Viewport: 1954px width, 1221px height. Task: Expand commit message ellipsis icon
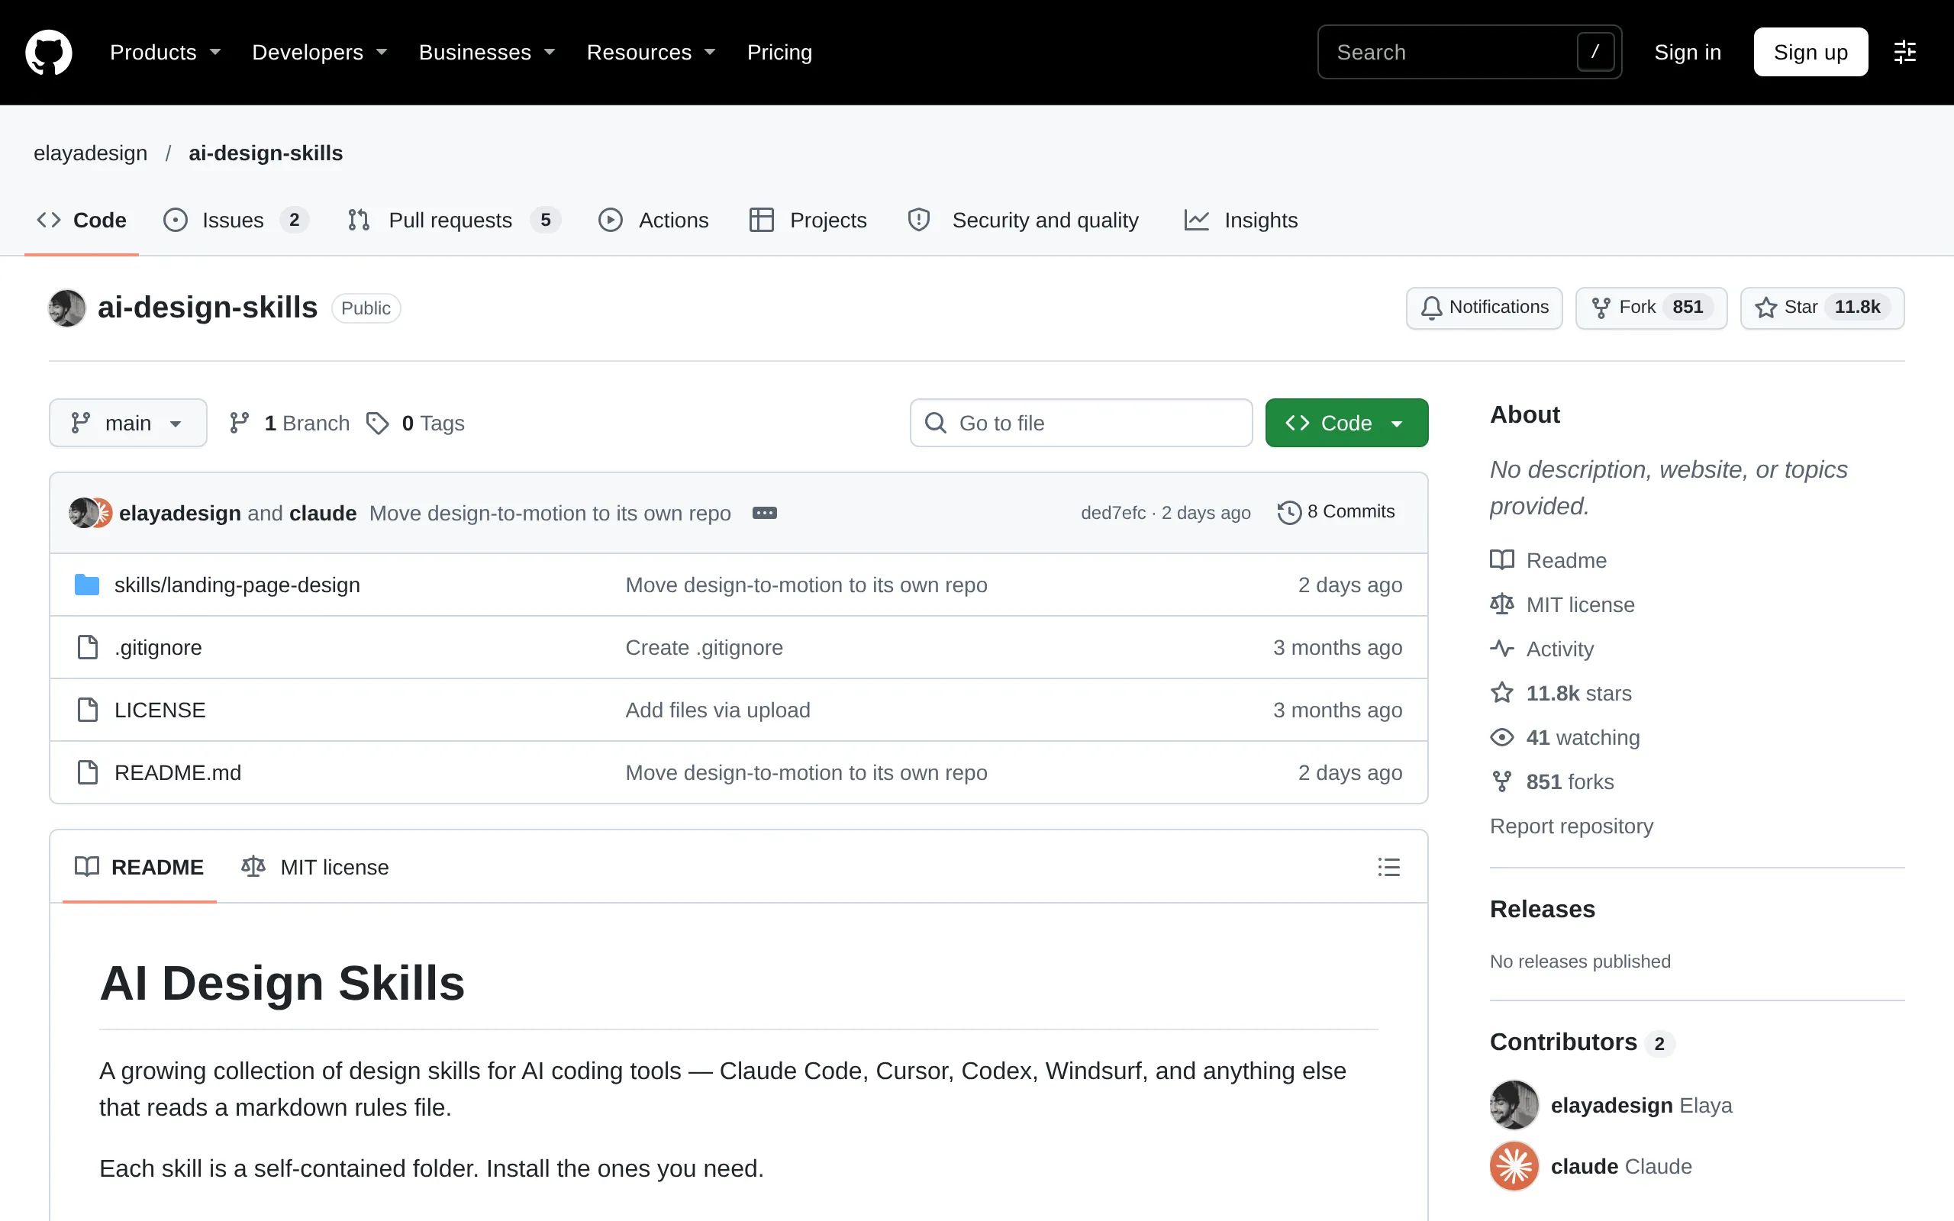tap(764, 513)
